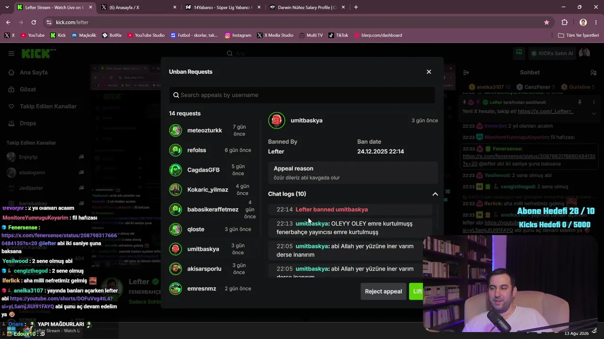
Task: Click the Reject appeal button
Action: click(x=383, y=291)
